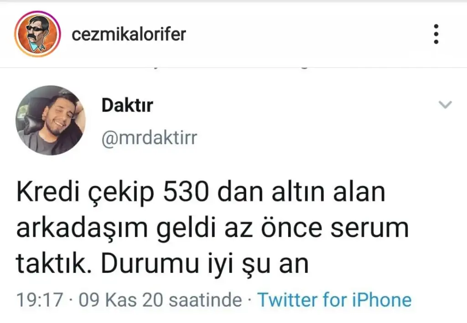Viewport: 467px width, 323px height.
Task: Open the three-dot more options menu
Action: tap(436, 34)
